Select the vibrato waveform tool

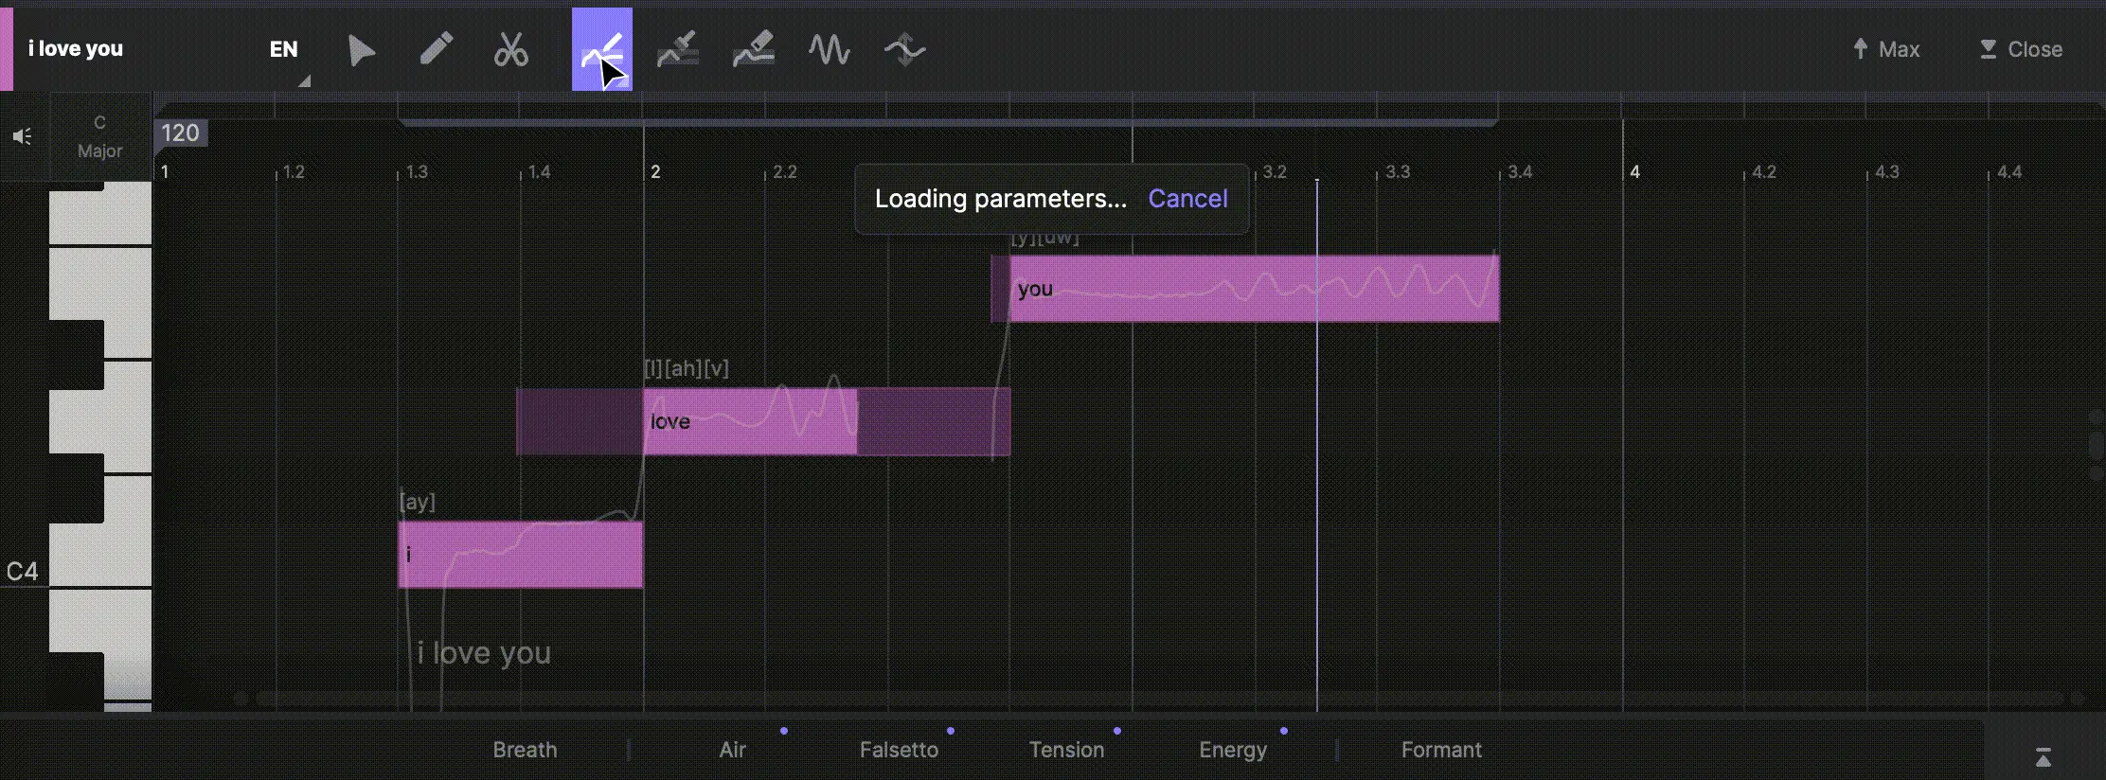(830, 49)
